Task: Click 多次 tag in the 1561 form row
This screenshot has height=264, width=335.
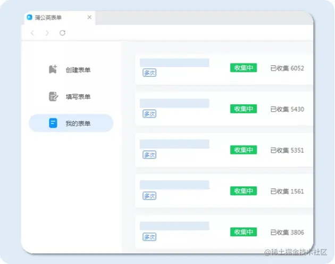Action: (x=149, y=196)
